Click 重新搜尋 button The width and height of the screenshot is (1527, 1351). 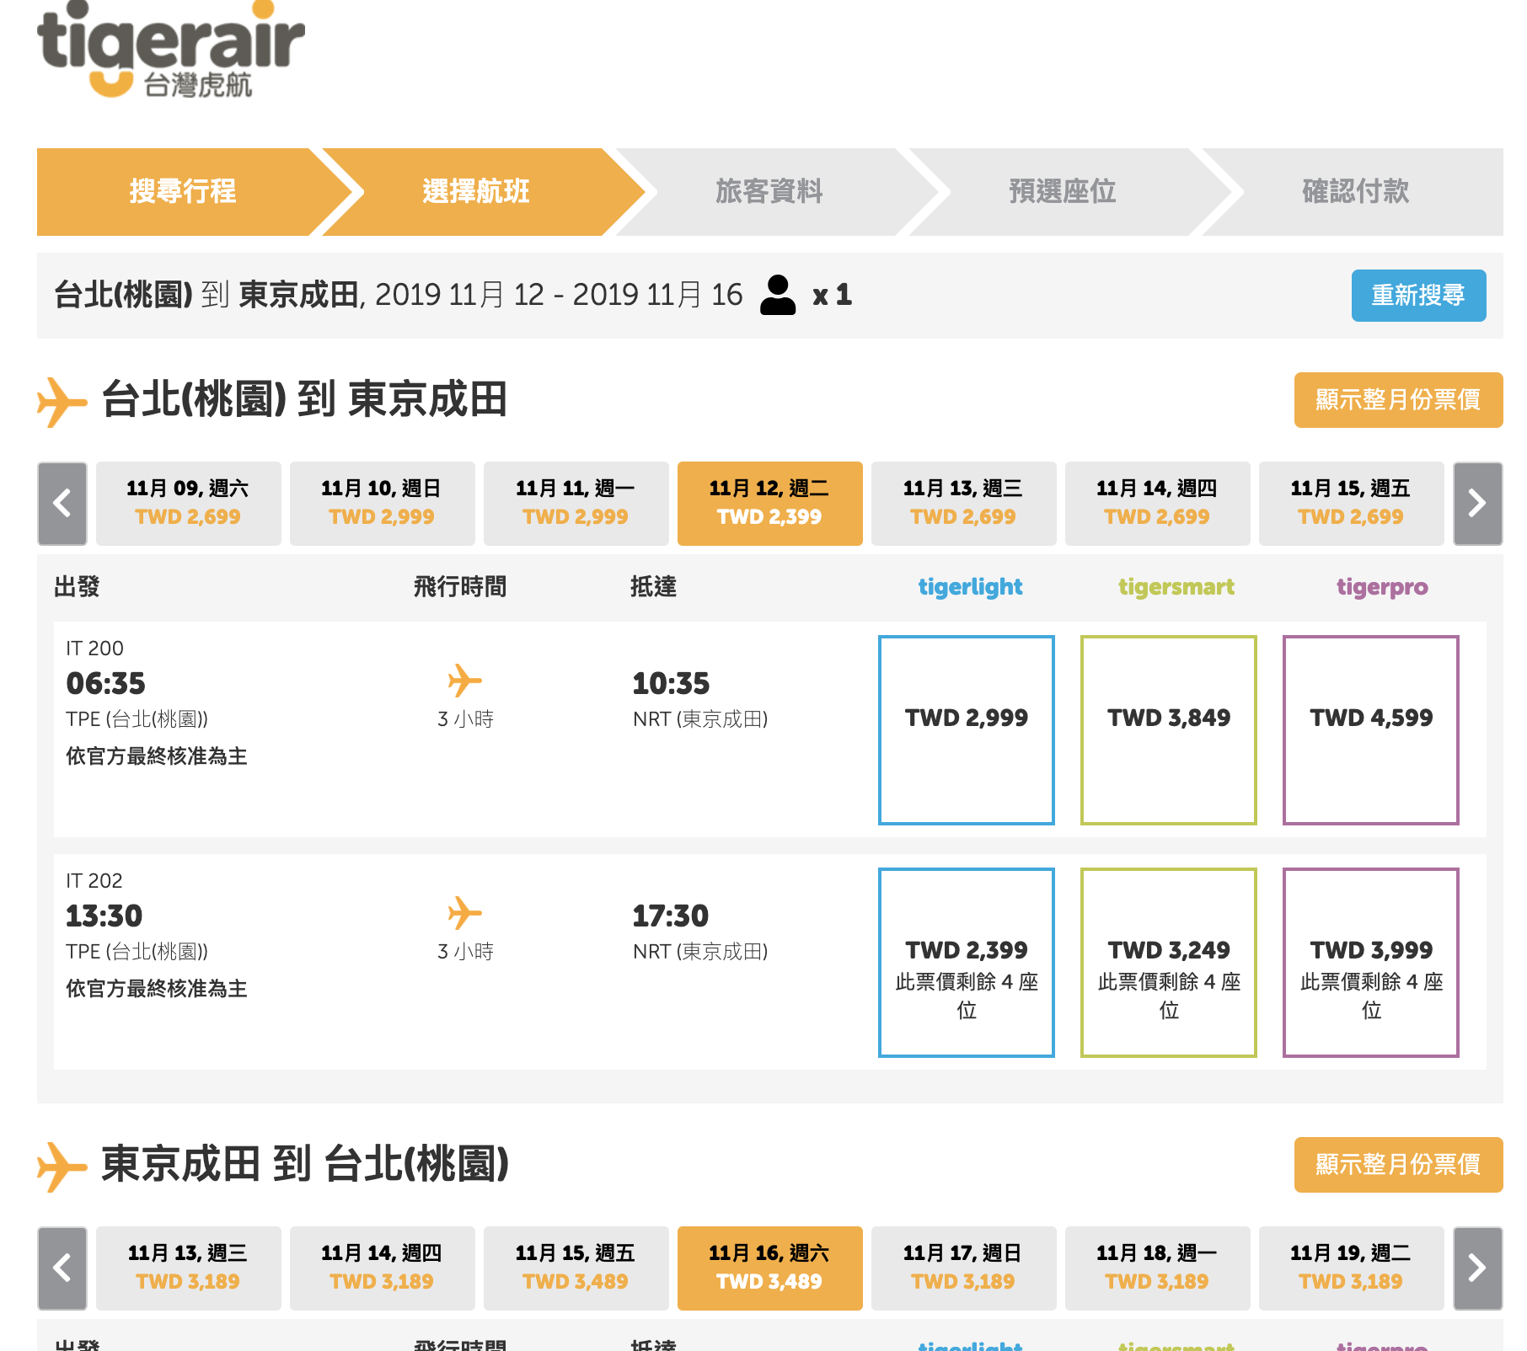[x=1418, y=296]
